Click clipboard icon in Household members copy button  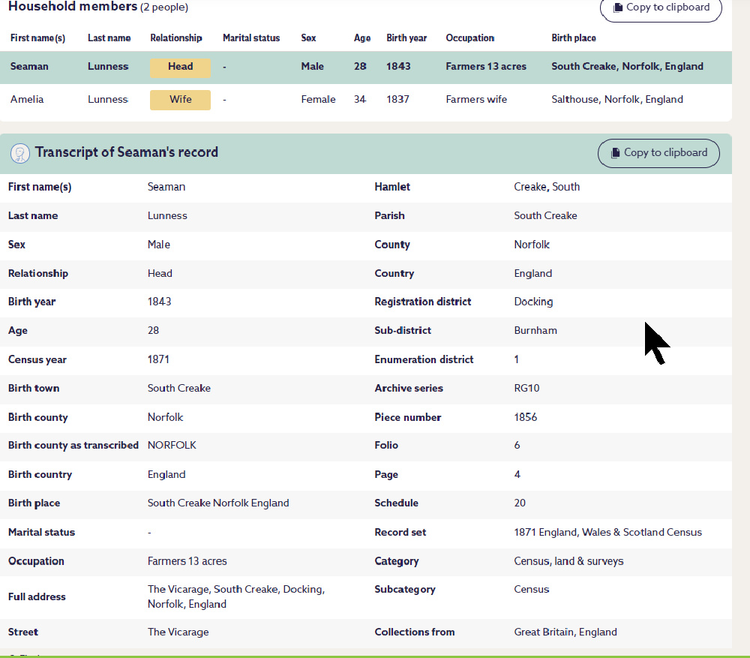pyautogui.click(x=617, y=8)
